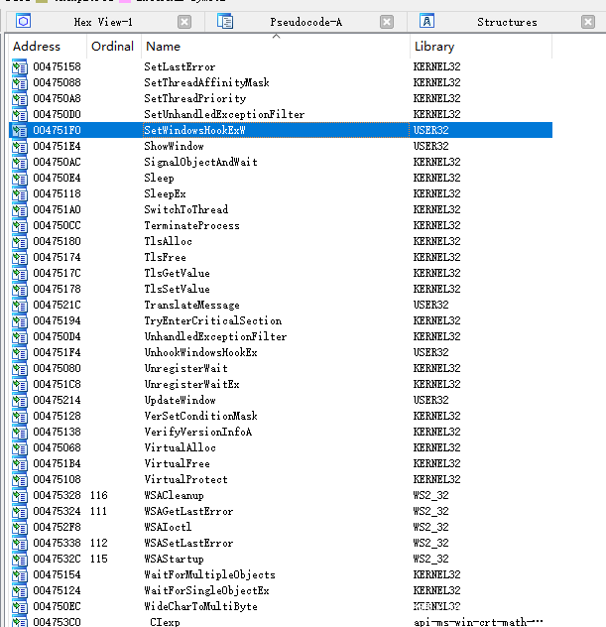Select the VirtualProtect import row
This screenshot has width=606, height=627.
click(186, 479)
